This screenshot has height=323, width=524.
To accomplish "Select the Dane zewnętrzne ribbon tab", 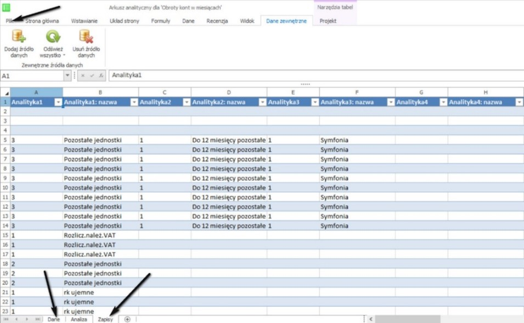I will (x=286, y=21).
